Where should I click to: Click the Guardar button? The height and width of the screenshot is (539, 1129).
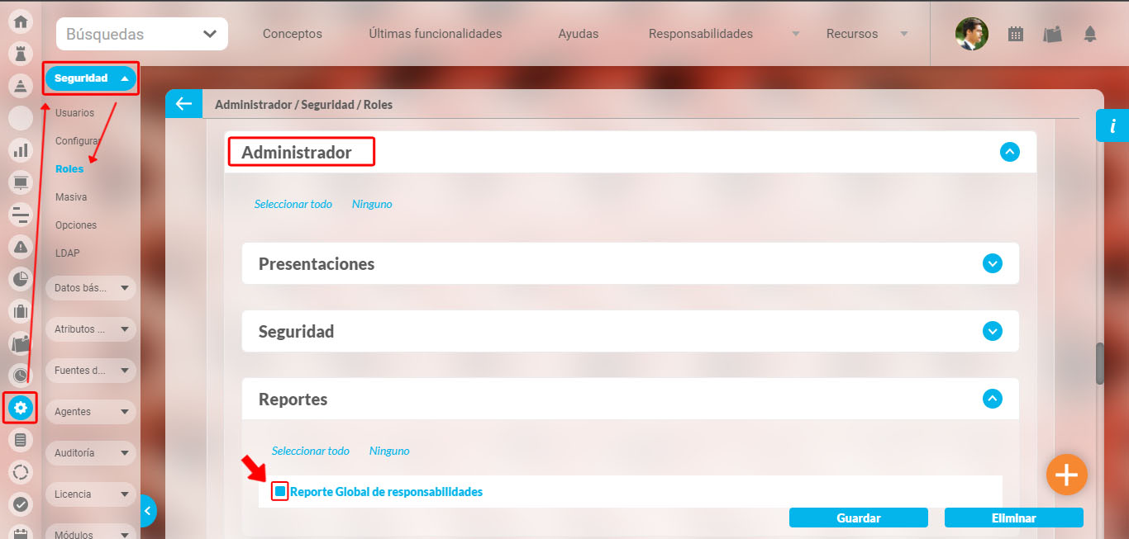pyautogui.click(x=858, y=518)
